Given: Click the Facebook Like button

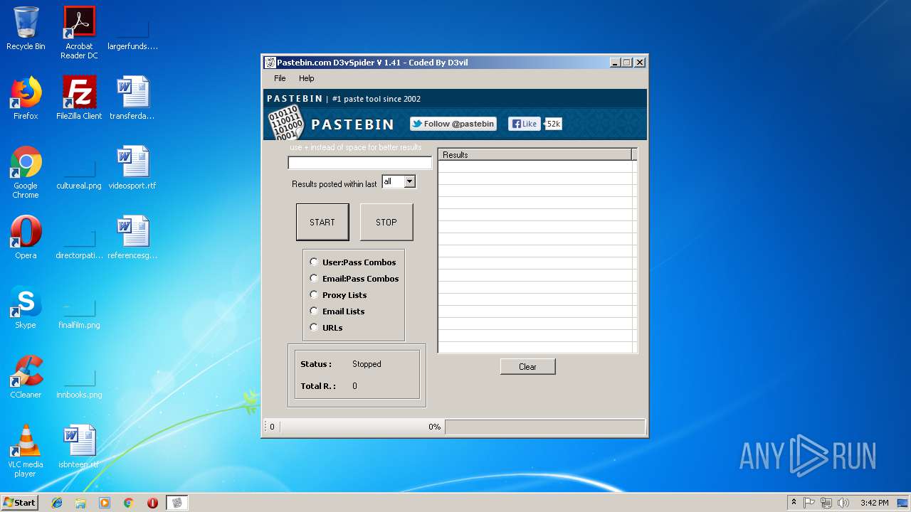Looking at the screenshot, I should pos(525,124).
